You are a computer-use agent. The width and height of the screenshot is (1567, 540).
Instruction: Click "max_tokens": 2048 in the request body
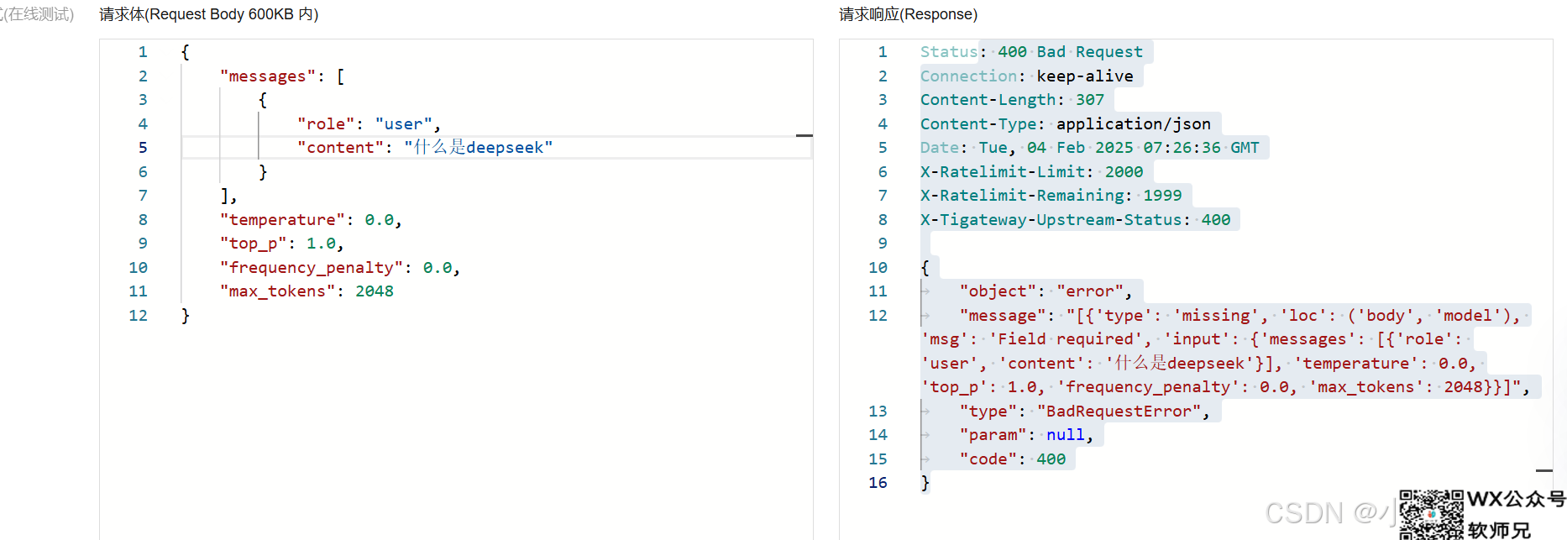coord(307,291)
